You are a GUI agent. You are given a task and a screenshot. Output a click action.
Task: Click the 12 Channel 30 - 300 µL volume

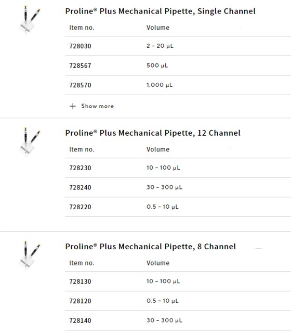tap(164, 187)
